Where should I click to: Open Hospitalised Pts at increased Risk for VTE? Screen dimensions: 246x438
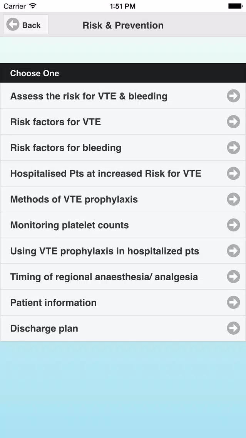pos(123,173)
